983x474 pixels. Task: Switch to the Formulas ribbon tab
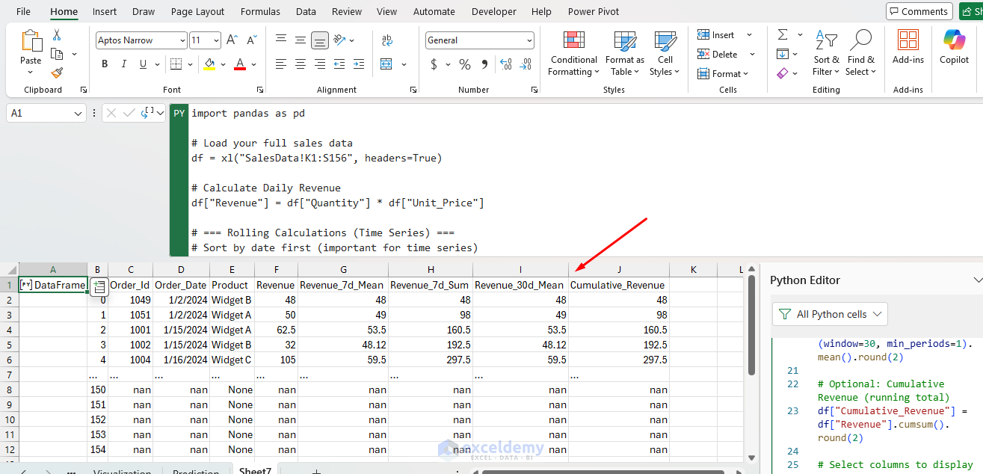click(x=260, y=11)
